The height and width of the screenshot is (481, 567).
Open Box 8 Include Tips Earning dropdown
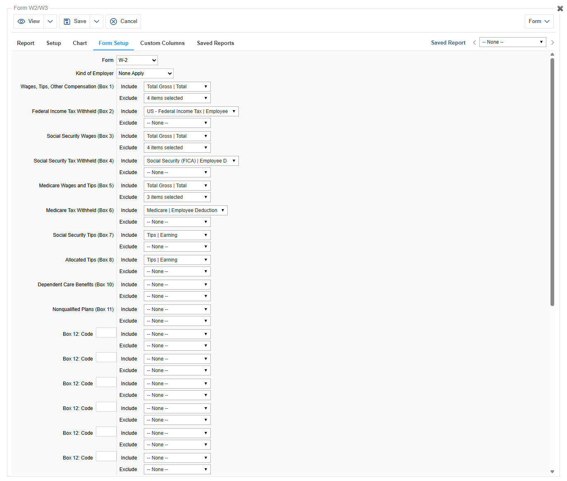click(177, 260)
